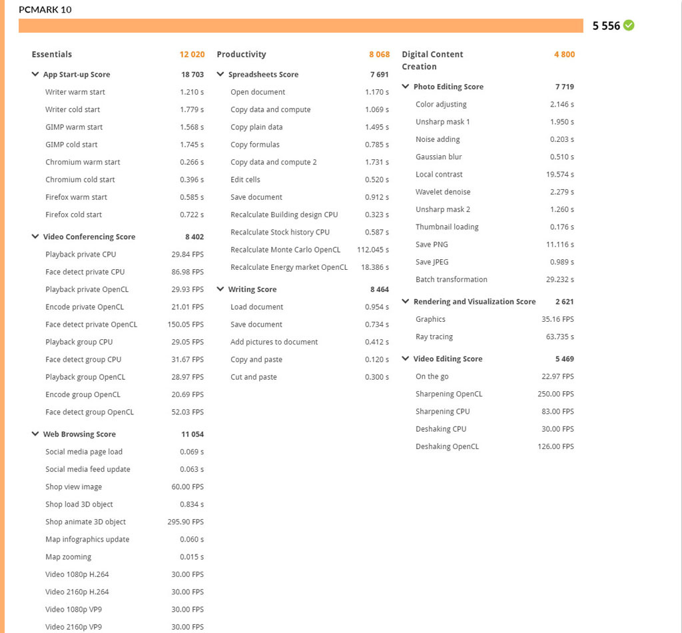Select the Digital Content Creation heading
The height and width of the screenshot is (633, 682).
pos(432,61)
